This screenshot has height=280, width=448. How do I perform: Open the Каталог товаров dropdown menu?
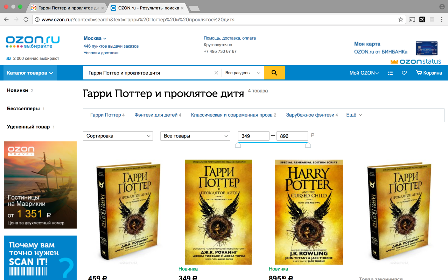pos(30,73)
